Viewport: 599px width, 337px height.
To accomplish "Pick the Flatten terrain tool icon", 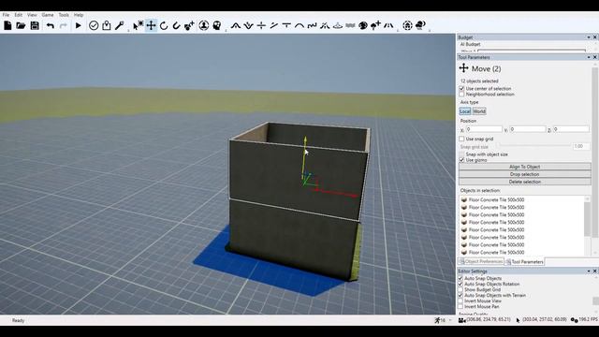I will pos(261,25).
